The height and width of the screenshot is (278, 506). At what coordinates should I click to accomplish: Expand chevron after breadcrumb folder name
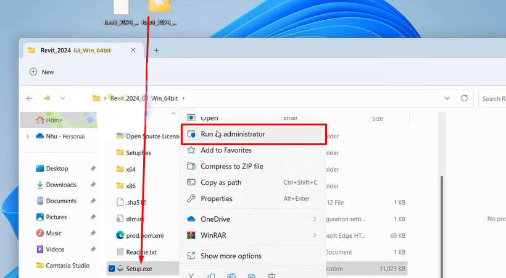click(183, 98)
